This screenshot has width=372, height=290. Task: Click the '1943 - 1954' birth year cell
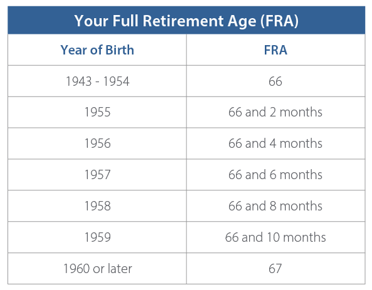[x=98, y=81]
